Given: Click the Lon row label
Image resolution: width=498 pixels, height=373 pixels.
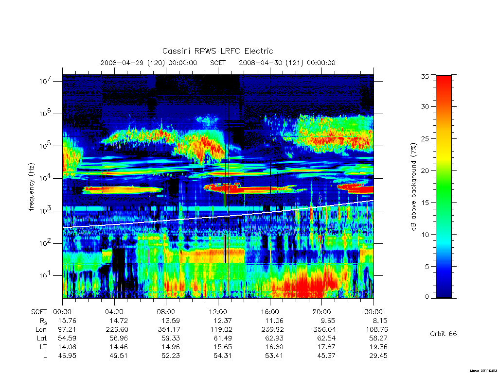Looking at the screenshot, I should click(41, 329).
